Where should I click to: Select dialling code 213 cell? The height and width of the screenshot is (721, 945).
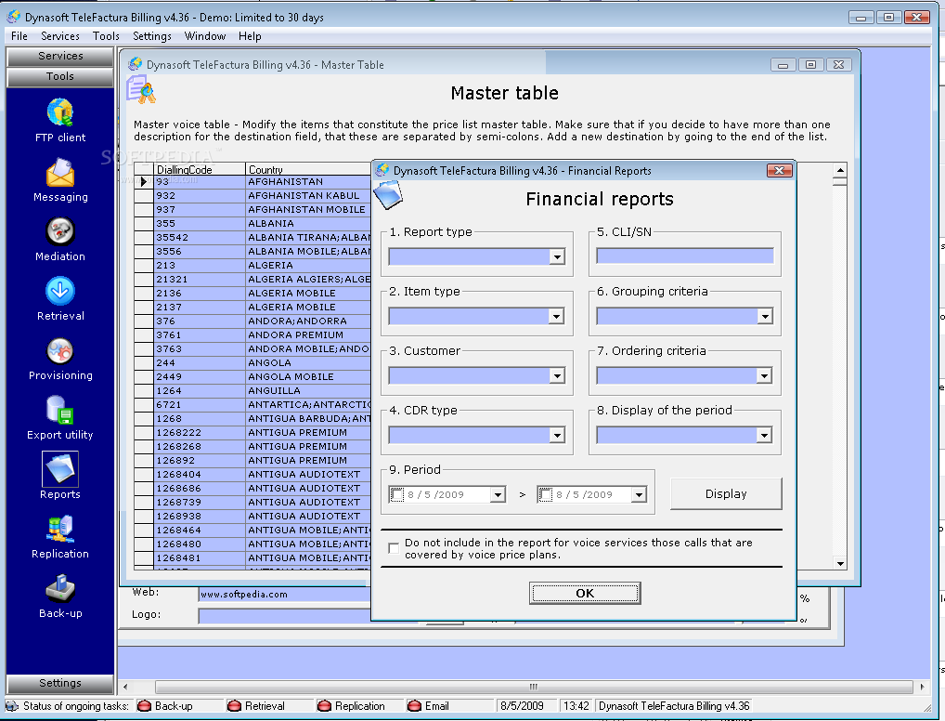199,266
